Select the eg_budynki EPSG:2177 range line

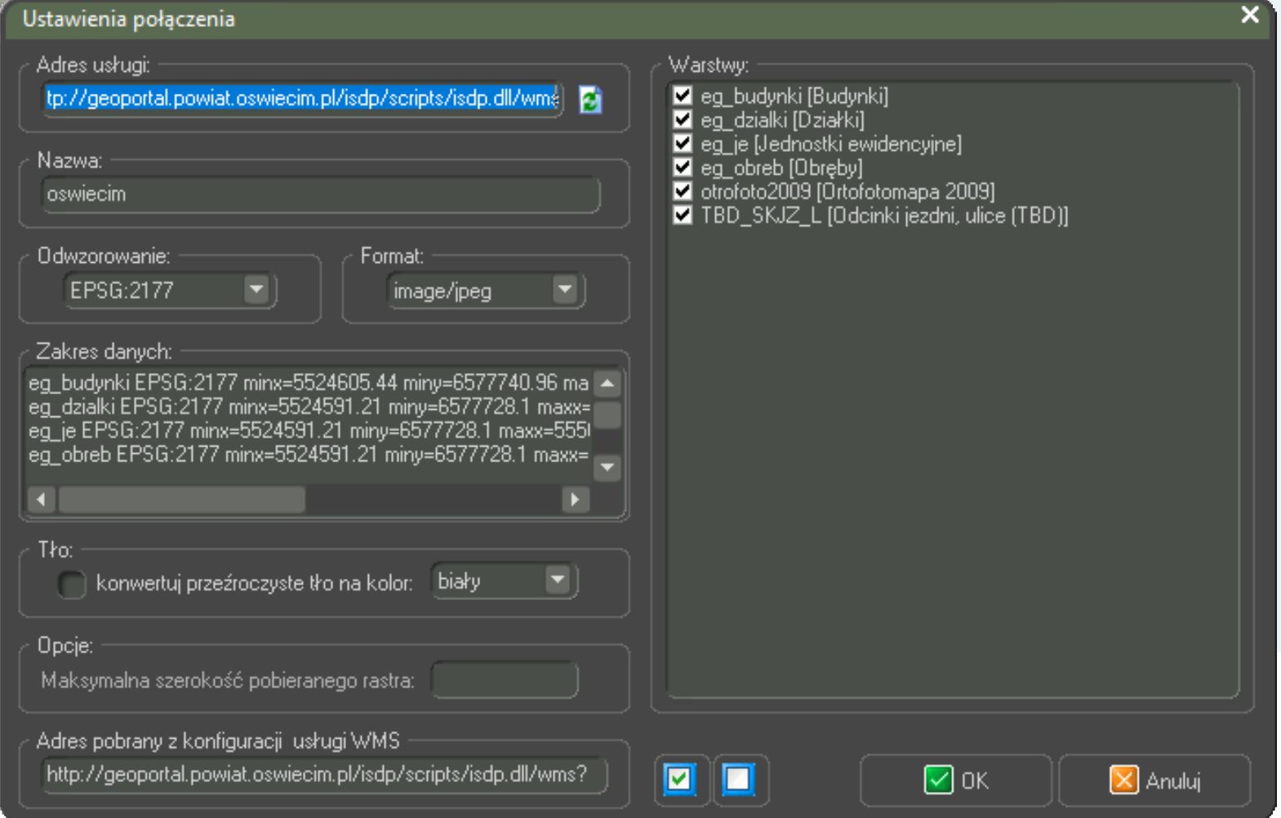[x=309, y=382]
